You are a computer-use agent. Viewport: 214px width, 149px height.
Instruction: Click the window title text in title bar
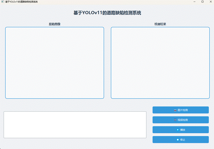(21, 2)
